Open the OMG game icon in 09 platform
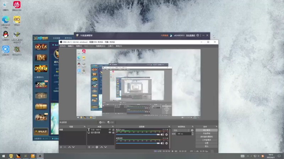The width and height of the screenshot is (284, 159). 41,69
